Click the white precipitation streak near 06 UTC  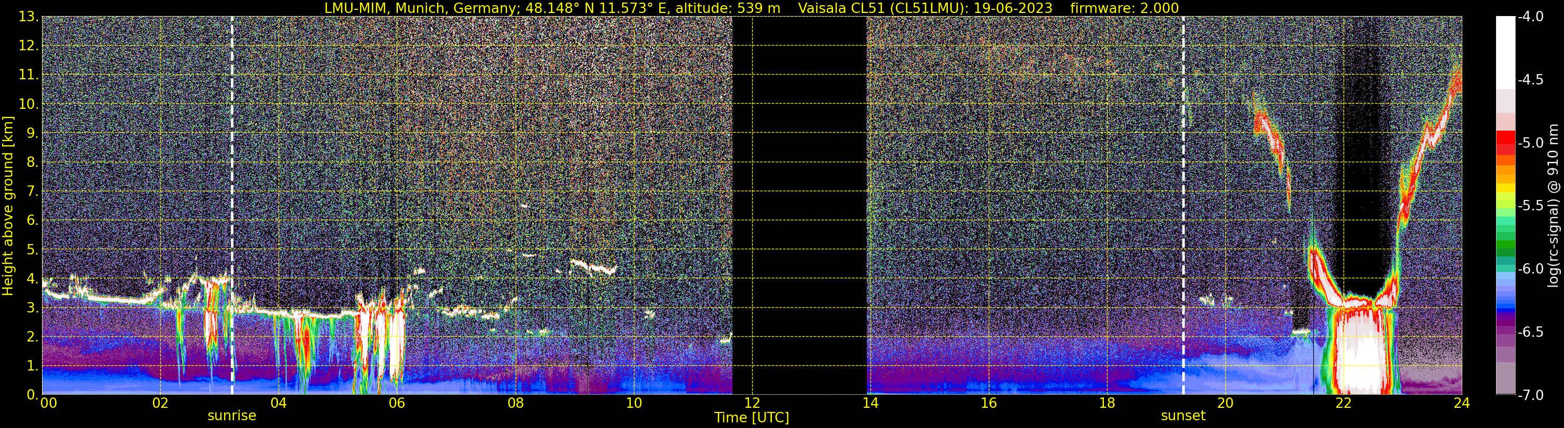(x=396, y=346)
